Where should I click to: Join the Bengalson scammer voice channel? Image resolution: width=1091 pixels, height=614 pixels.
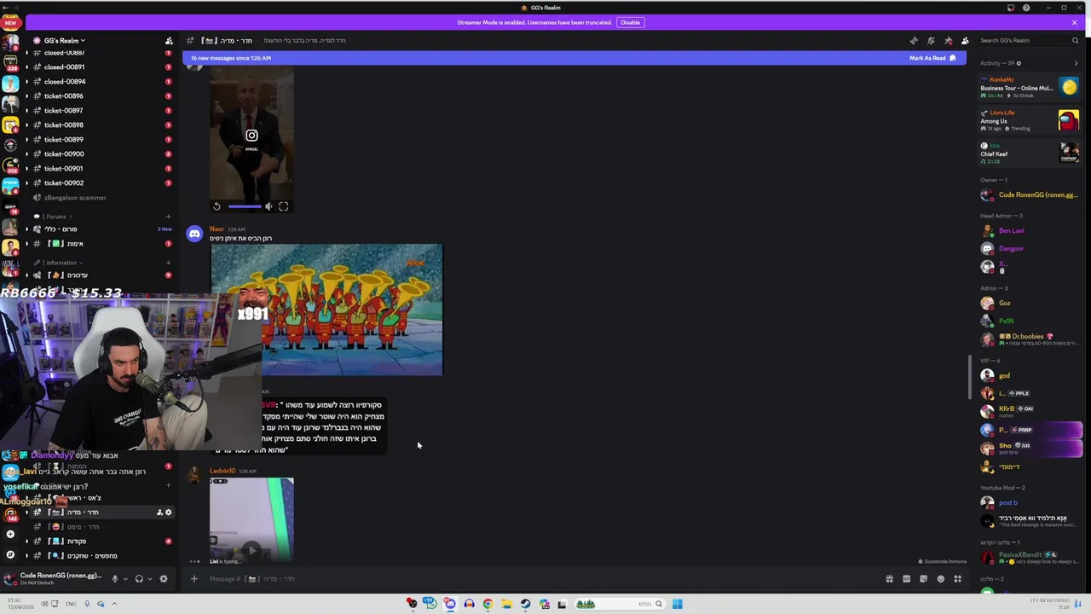coord(75,197)
